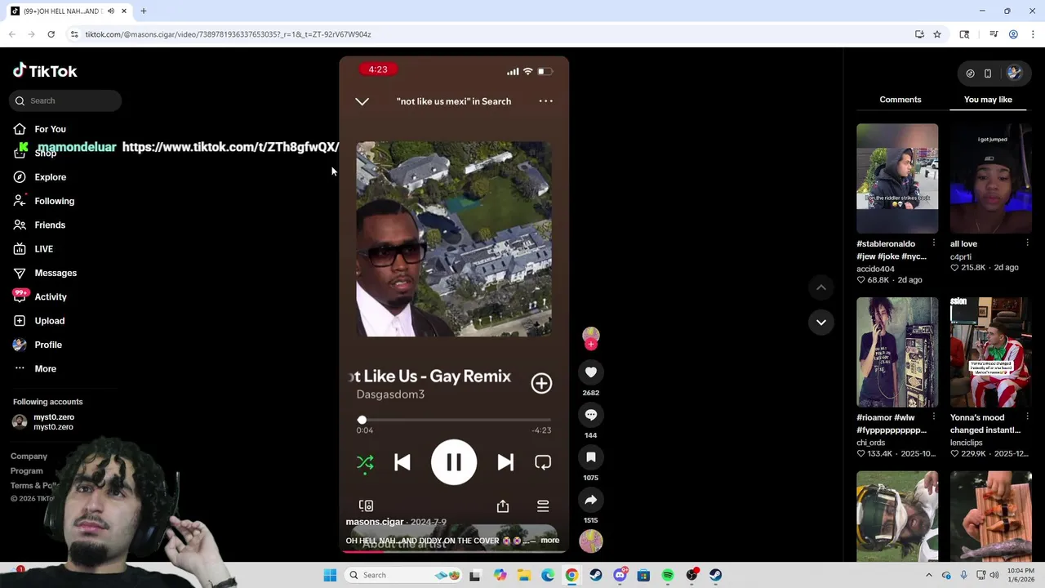Open the sound disc below the share count
The height and width of the screenshot is (588, 1045).
(591, 541)
